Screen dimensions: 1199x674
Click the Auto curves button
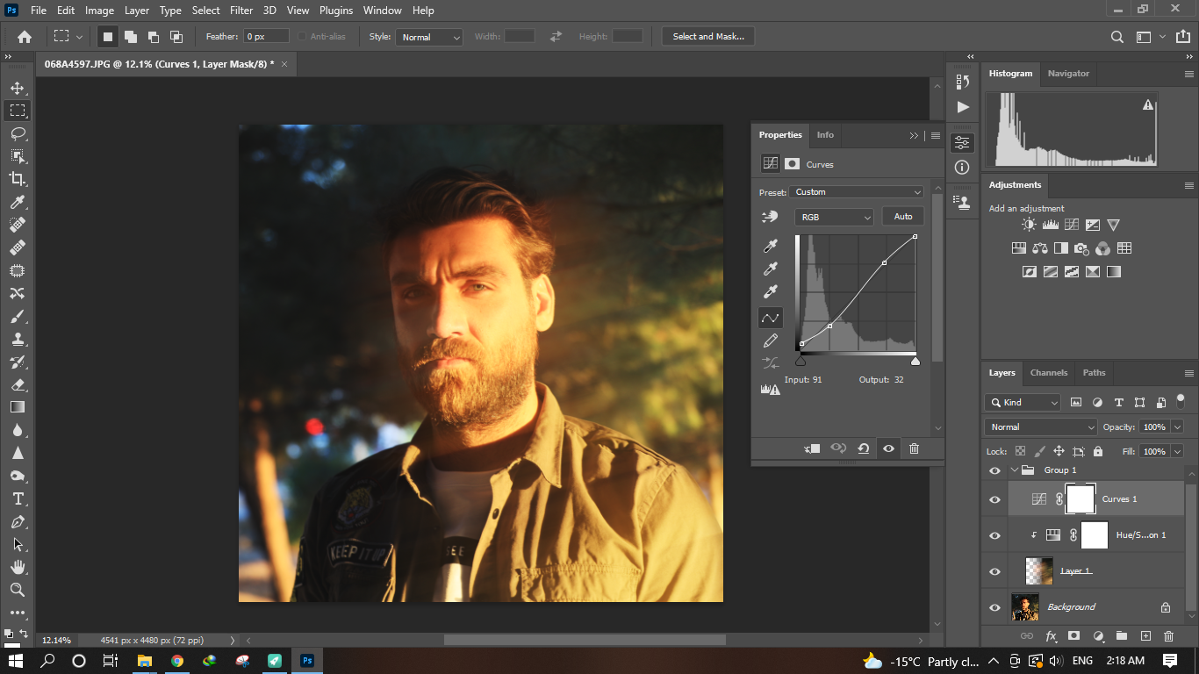click(x=903, y=217)
